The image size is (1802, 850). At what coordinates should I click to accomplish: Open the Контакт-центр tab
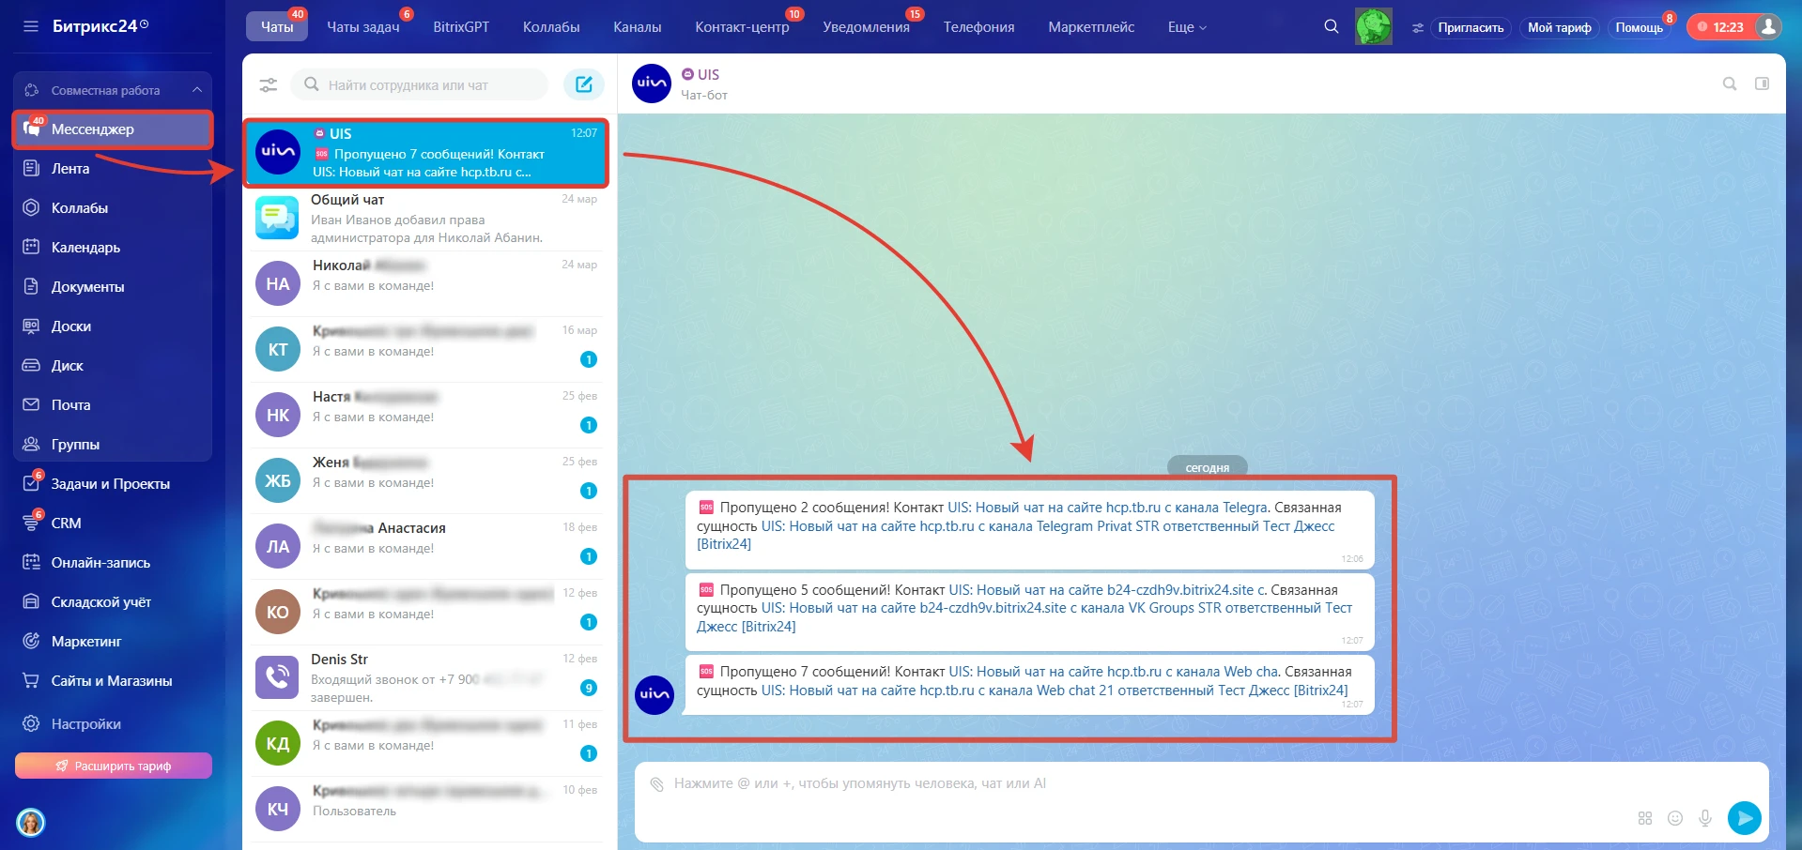[x=741, y=27]
